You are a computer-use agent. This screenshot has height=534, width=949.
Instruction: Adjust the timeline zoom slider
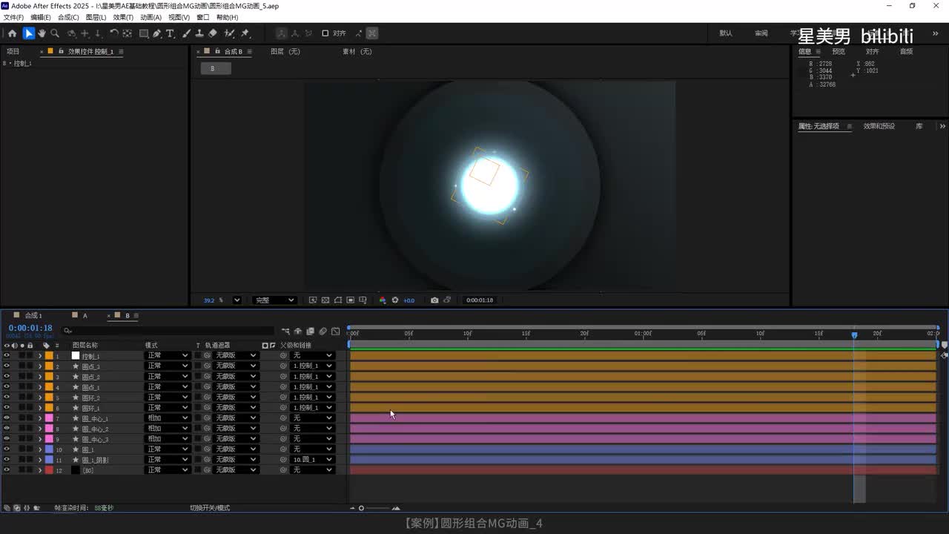coord(361,508)
